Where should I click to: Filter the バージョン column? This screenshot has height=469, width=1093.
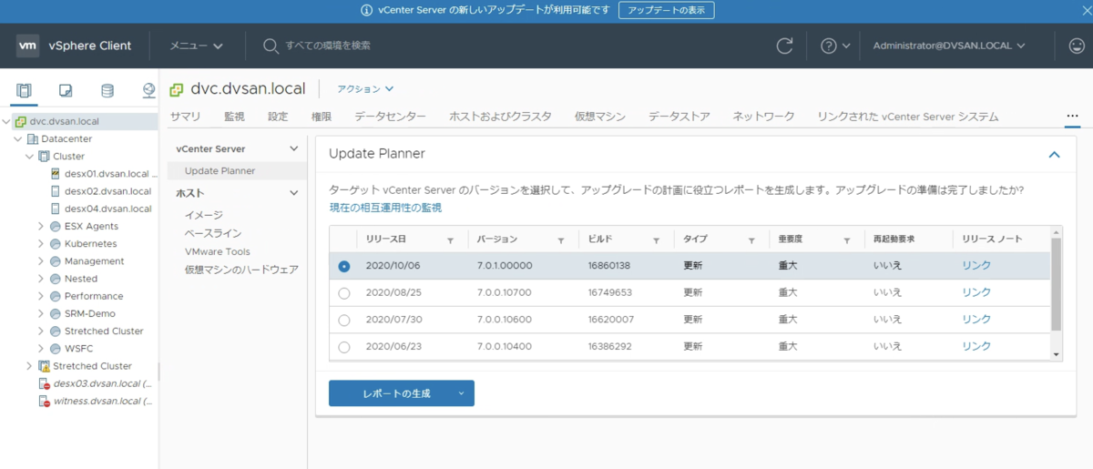[x=561, y=240]
